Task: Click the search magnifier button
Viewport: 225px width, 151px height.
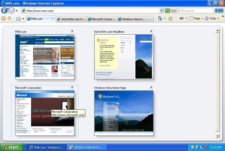Action: pyautogui.click(x=217, y=11)
